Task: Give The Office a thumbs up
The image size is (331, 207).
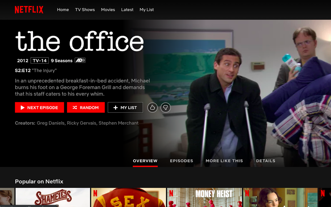Action: coord(152,107)
